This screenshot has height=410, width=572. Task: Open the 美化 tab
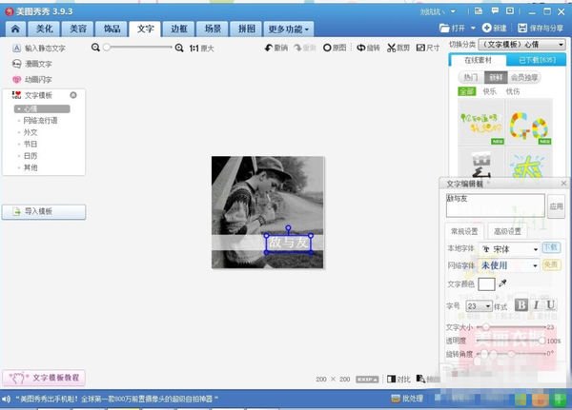45,29
